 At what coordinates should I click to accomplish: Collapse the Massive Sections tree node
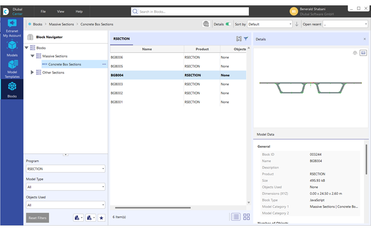pos(32,56)
